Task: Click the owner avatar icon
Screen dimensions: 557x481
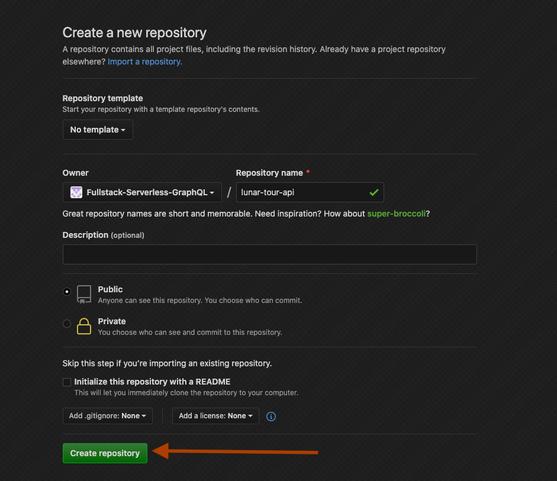Action: coord(76,192)
